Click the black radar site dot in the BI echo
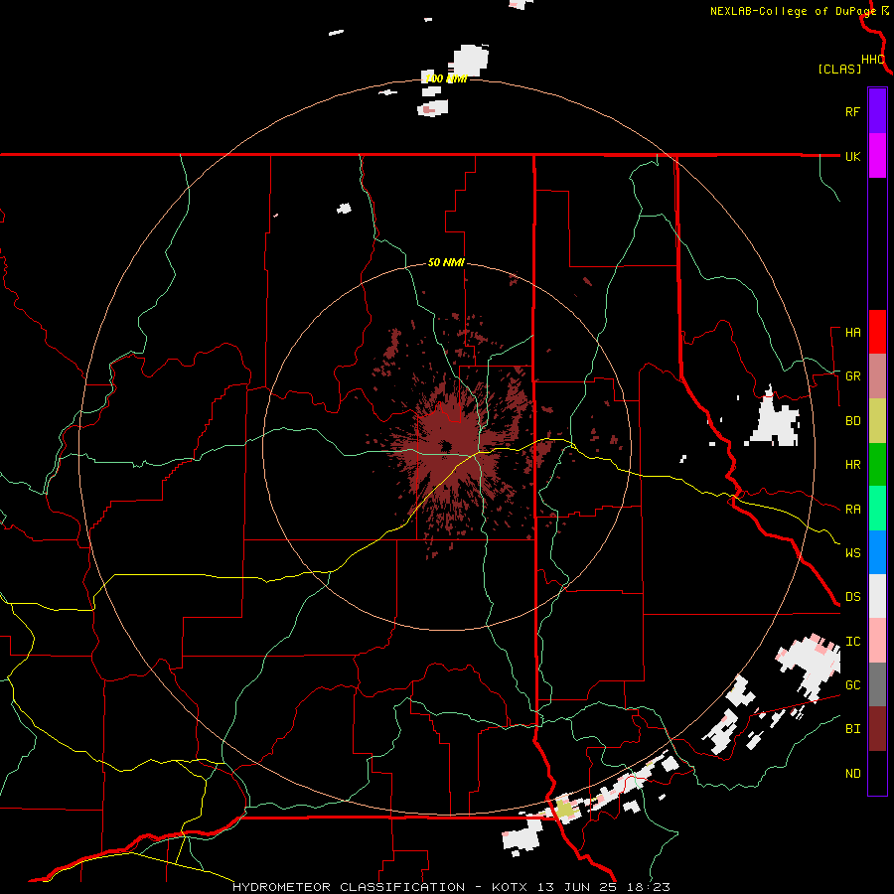 445,446
